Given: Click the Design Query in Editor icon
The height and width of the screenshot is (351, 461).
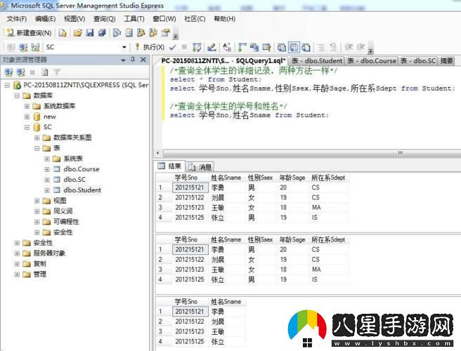Looking at the screenshot, I should point(212,47).
